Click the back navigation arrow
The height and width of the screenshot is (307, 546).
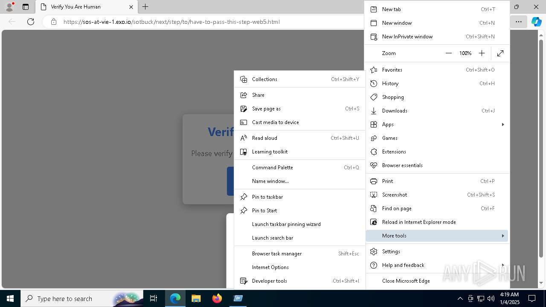click(12, 22)
